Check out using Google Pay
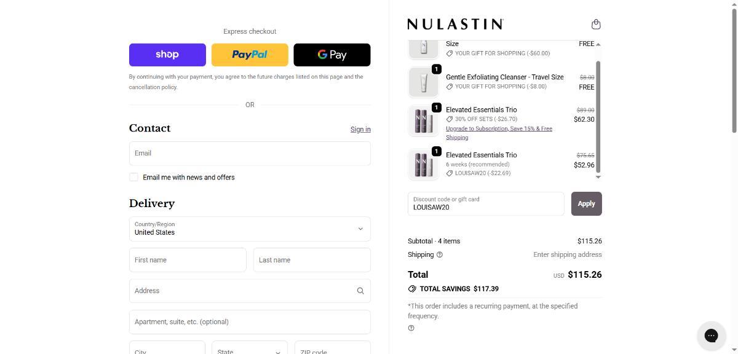738x354 pixels. click(x=332, y=55)
